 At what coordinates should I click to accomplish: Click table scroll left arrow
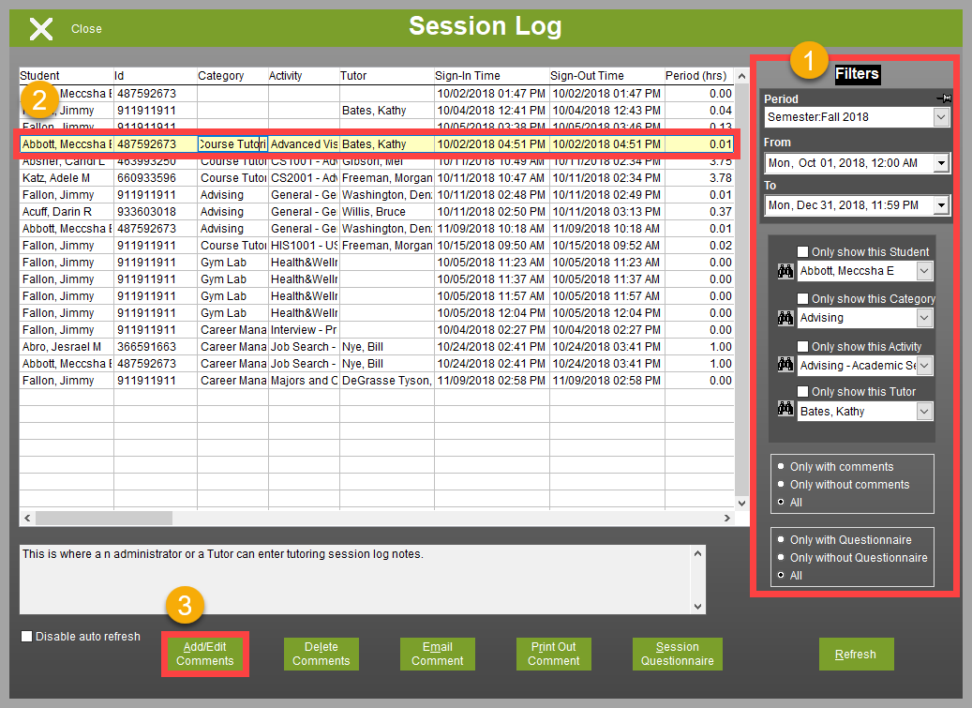(26, 518)
